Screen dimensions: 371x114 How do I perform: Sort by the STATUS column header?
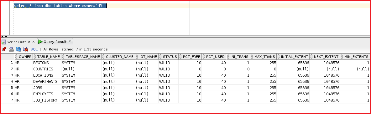(168, 57)
